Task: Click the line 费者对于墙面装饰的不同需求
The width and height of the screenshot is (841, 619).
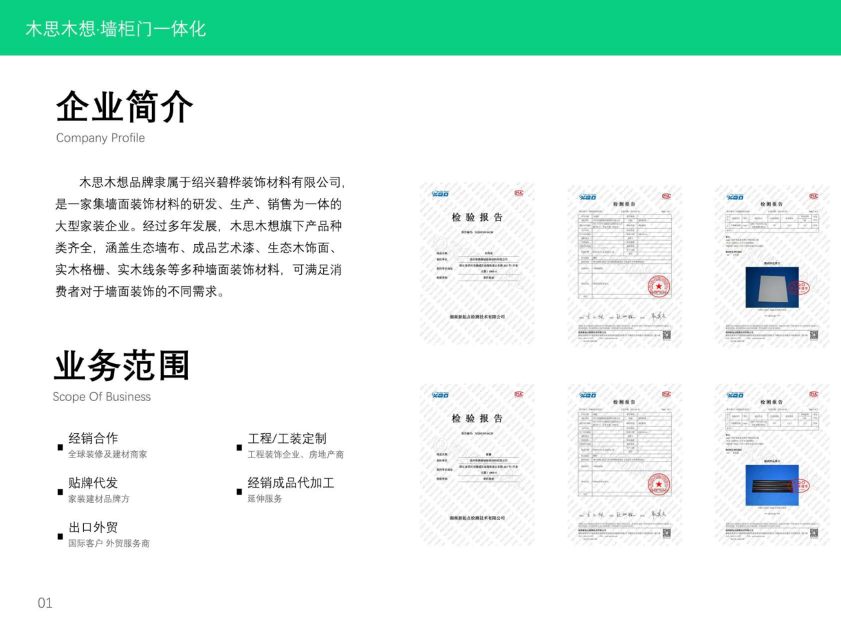Action: coord(140,291)
